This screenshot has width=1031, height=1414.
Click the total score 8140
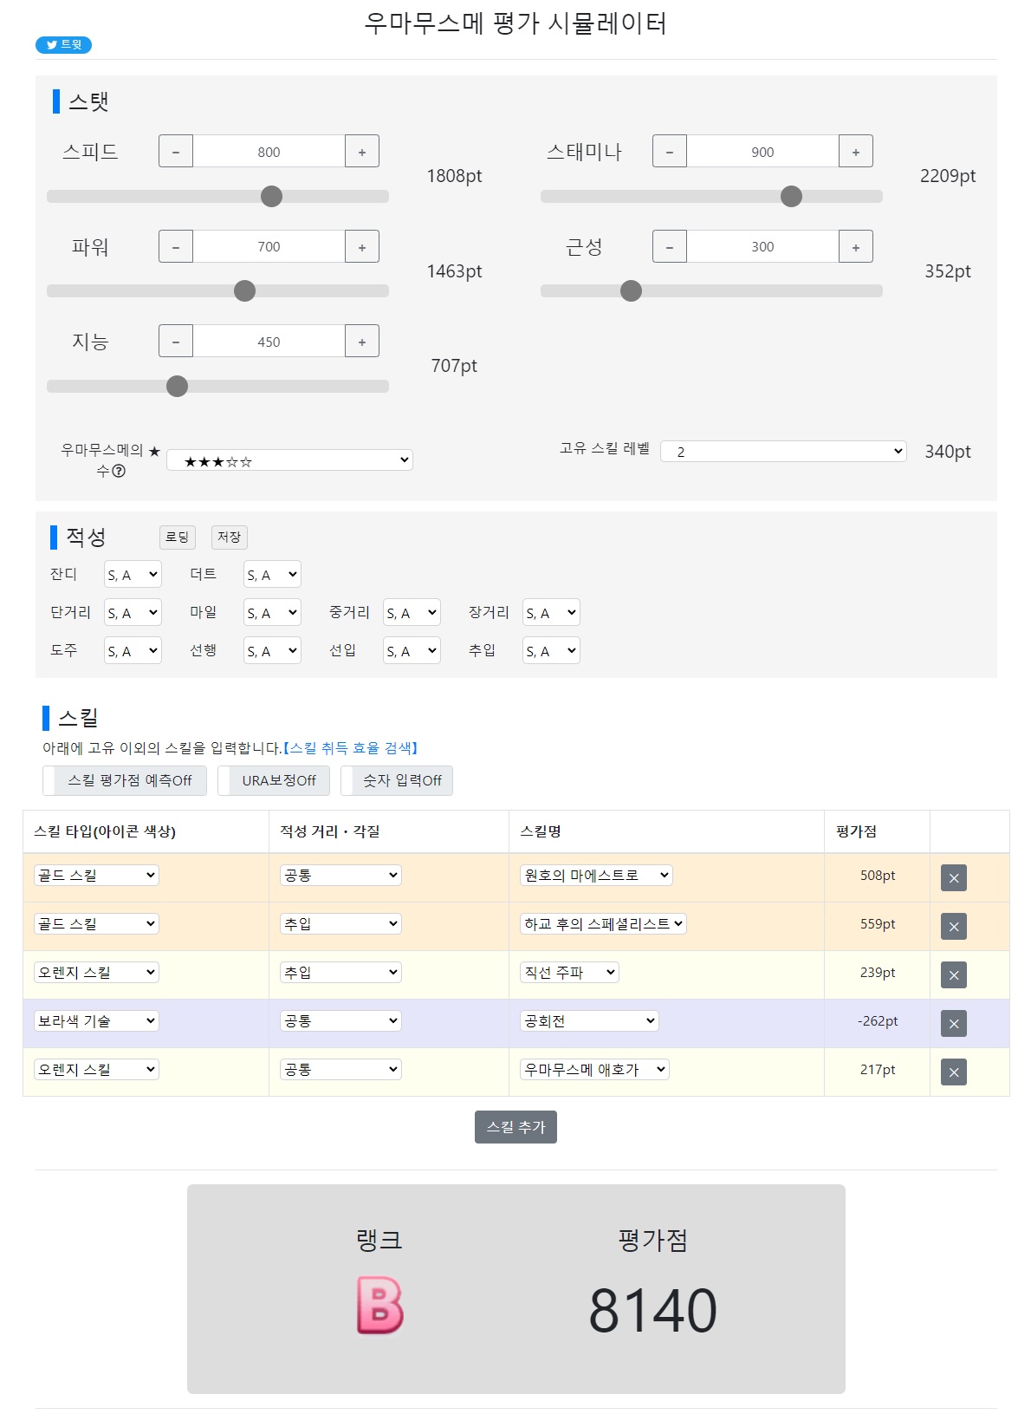653,1310
